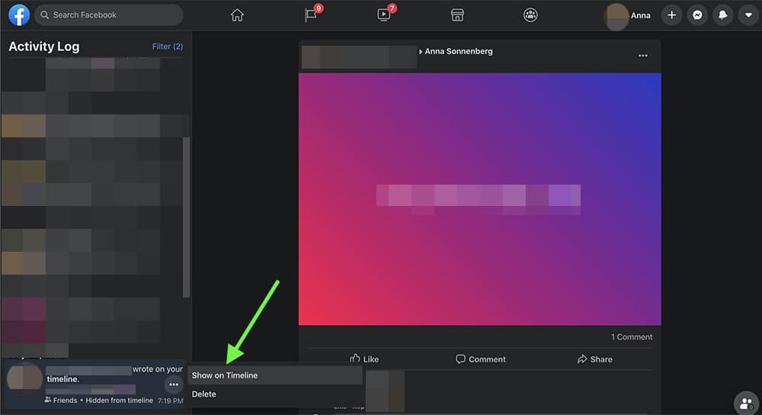Open the Watch video icon
Screen dimensions: 762x415
(x=384, y=15)
